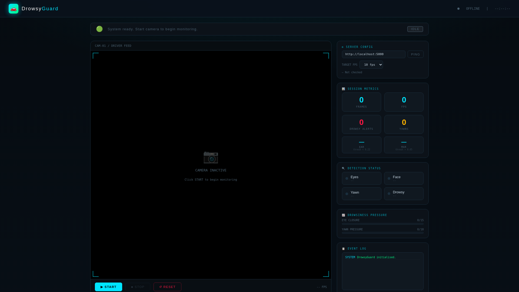This screenshot has width=519, height=292.
Task: Click the DrowsyGuard title text
Action: point(40,9)
